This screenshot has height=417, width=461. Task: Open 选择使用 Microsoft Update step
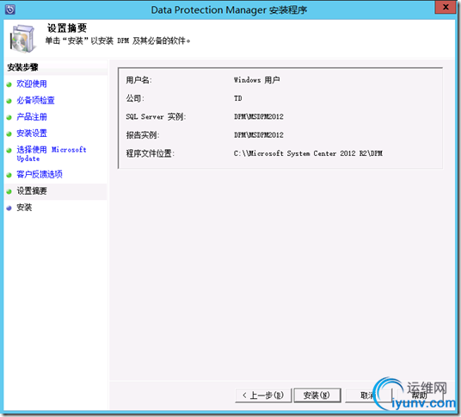coord(51,154)
